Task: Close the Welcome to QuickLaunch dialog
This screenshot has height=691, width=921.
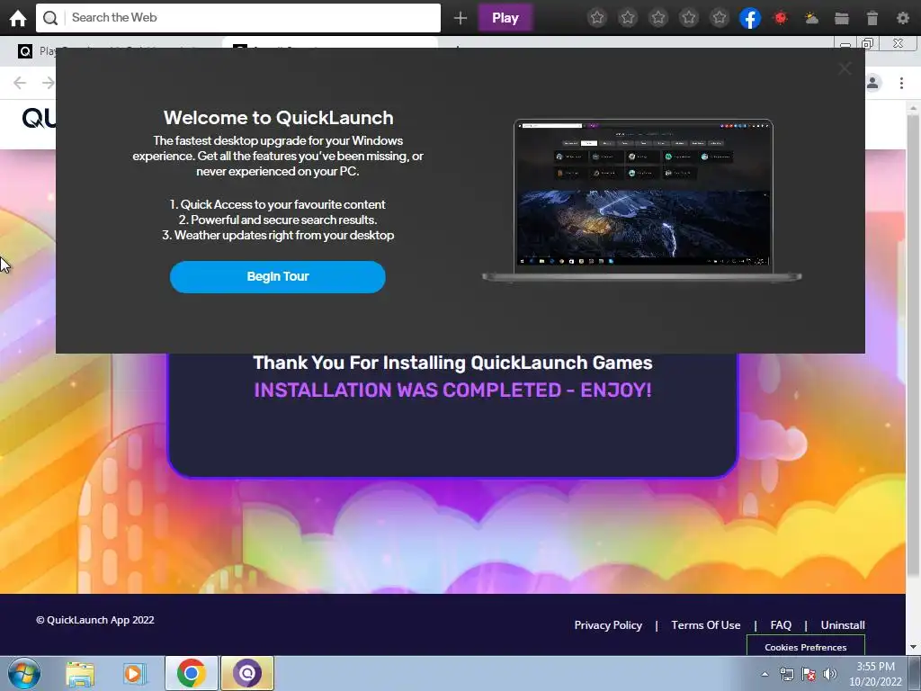Action: tap(845, 68)
